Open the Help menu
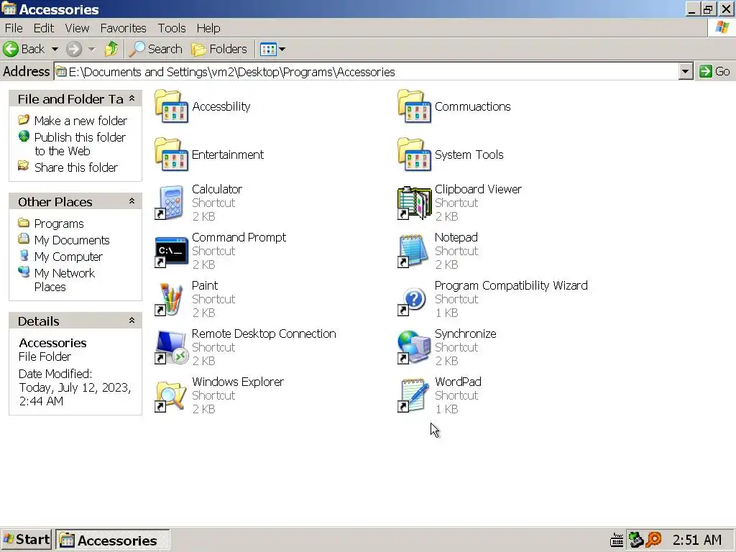 pyautogui.click(x=208, y=28)
